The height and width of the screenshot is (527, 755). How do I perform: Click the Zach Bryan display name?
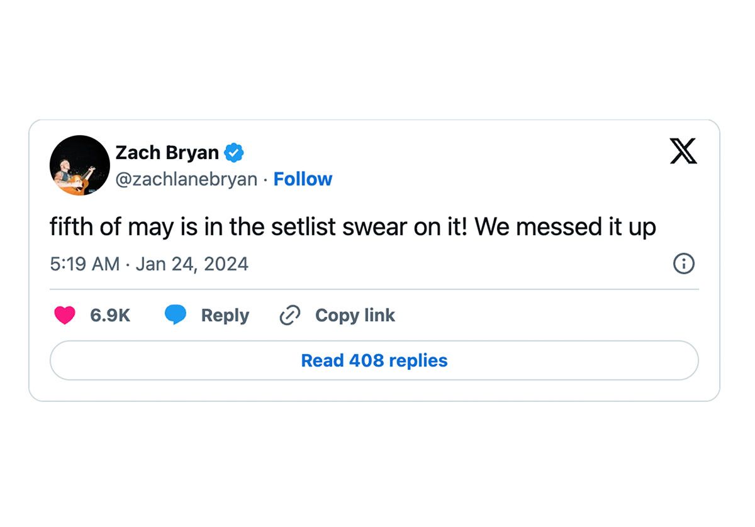point(167,153)
